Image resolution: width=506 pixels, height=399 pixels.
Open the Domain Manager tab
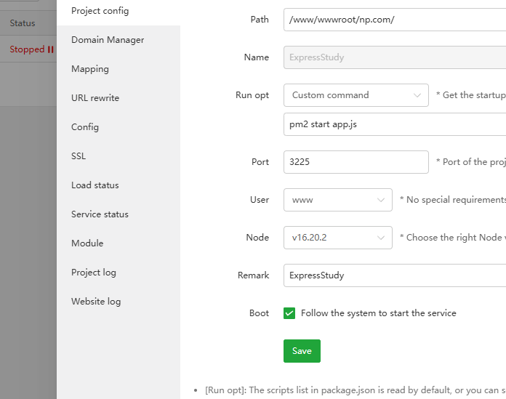click(x=108, y=40)
